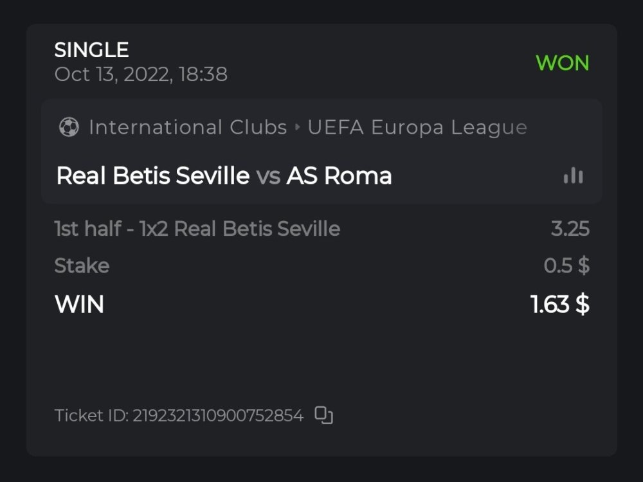Click the WIN label
Viewport: 643px width, 482px height.
click(80, 304)
